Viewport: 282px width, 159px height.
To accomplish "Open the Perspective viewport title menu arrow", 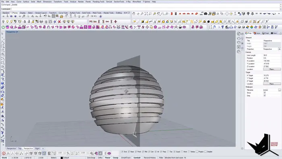I will (x=17, y=32).
